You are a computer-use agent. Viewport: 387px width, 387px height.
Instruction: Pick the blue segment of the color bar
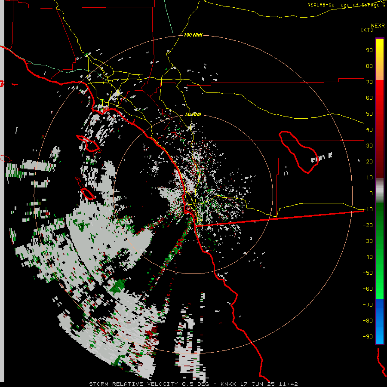pos(380,322)
